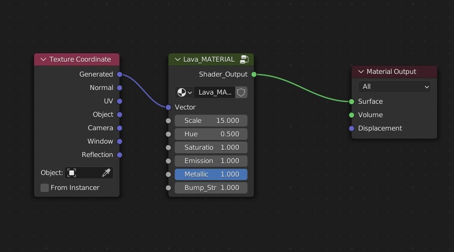454x252 pixels.
Task: Click the Displacement input socket
Action: (352, 128)
